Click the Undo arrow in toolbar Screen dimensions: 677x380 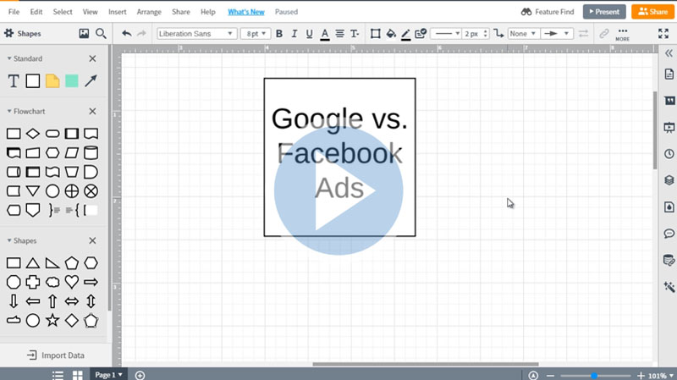tap(127, 34)
